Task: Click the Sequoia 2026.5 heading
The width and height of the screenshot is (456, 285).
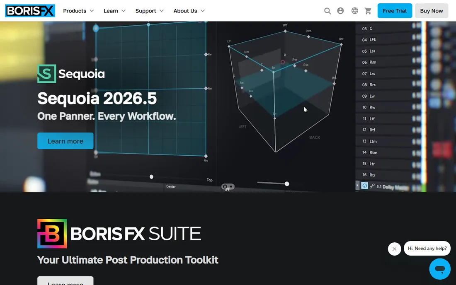Action: point(97,98)
